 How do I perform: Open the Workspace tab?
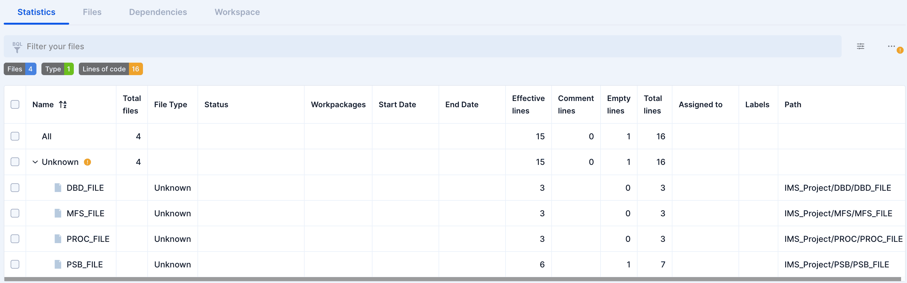pos(237,12)
